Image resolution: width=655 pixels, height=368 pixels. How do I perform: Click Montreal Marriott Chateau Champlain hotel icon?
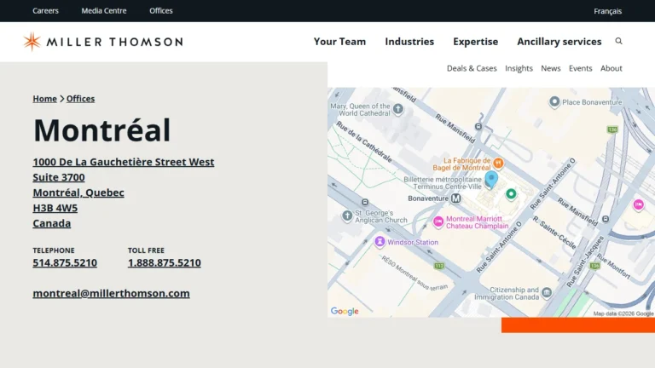[x=438, y=221]
